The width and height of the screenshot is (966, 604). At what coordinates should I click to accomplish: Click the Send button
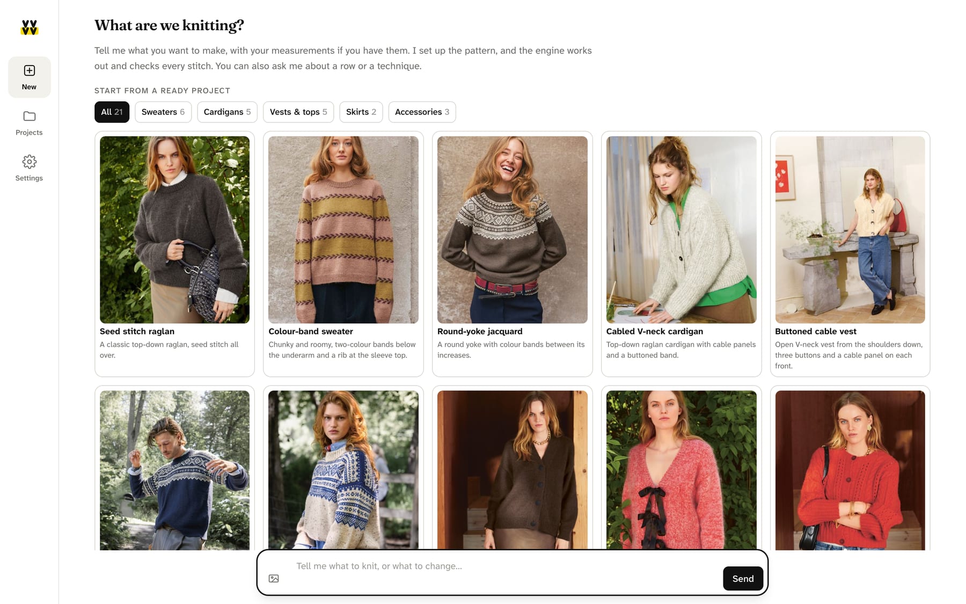click(743, 578)
